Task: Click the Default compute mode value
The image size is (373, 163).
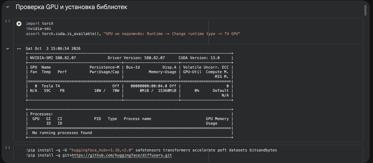Action: coord(220,90)
